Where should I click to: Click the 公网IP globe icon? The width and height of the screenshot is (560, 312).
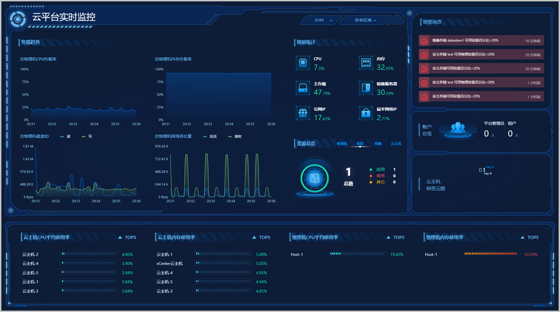(x=303, y=113)
